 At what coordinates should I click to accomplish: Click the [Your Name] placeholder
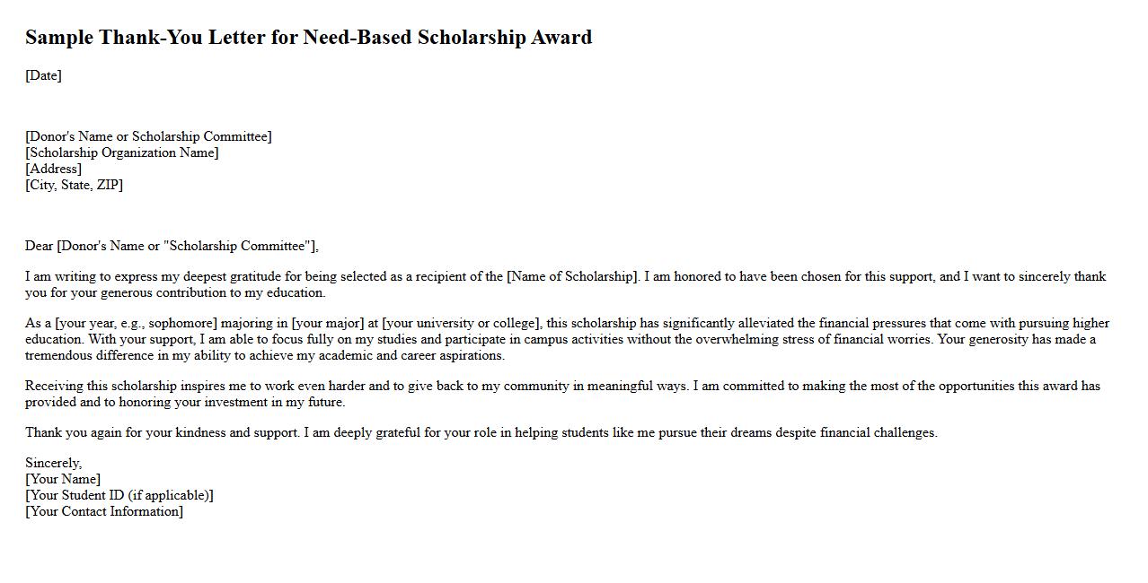tap(63, 479)
